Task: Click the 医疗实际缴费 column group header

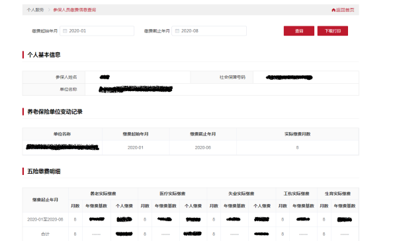Action: [x=173, y=193]
